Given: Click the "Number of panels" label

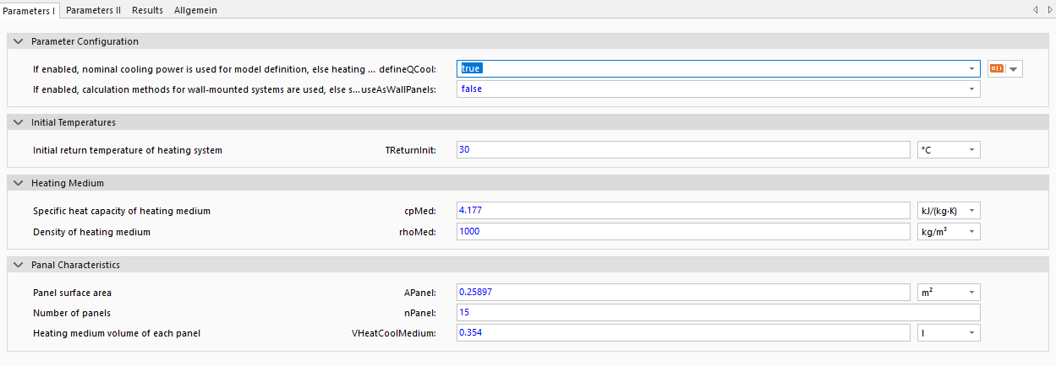Looking at the screenshot, I should tap(71, 313).
